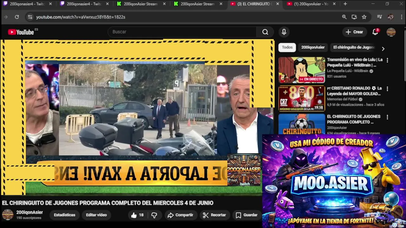Start voice search with the microphone icon
This screenshot has width=406, height=228.
(x=284, y=32)
